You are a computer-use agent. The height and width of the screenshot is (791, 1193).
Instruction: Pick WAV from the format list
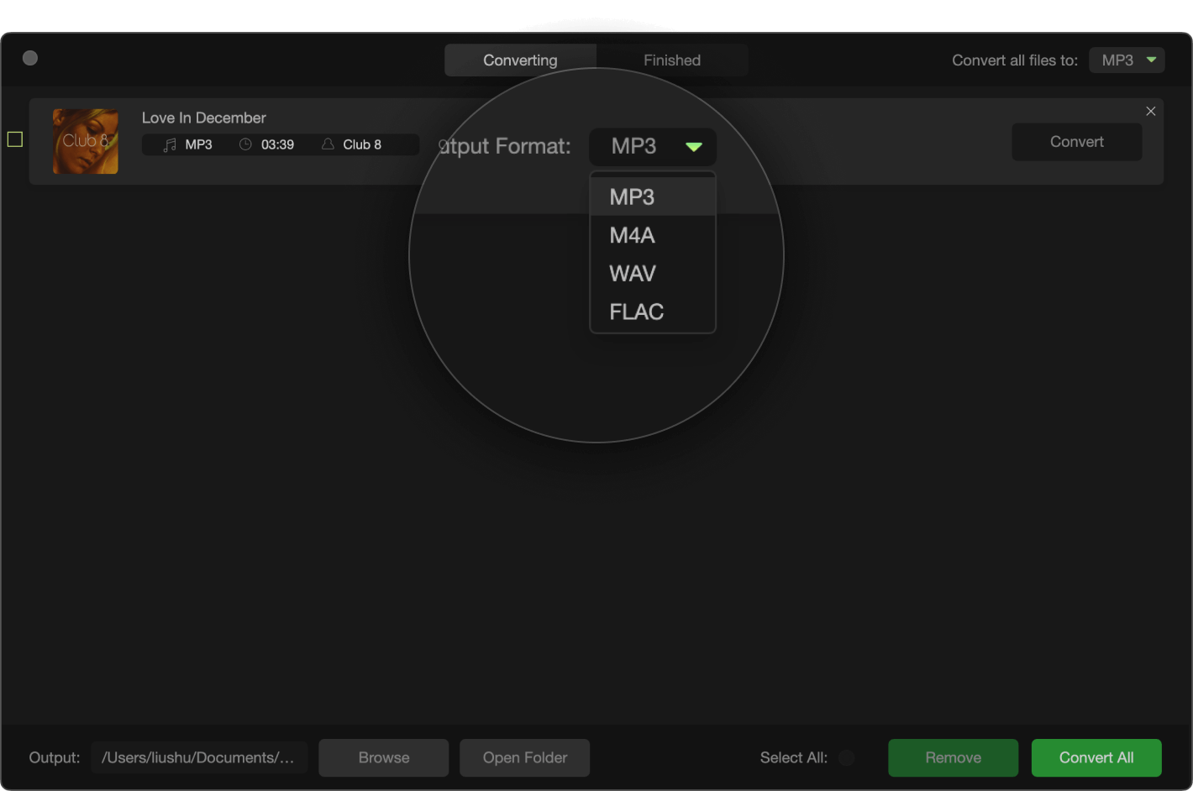[x=632, y=274]
